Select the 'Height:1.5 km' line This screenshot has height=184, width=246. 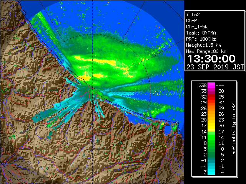click(x=203, y=45)
